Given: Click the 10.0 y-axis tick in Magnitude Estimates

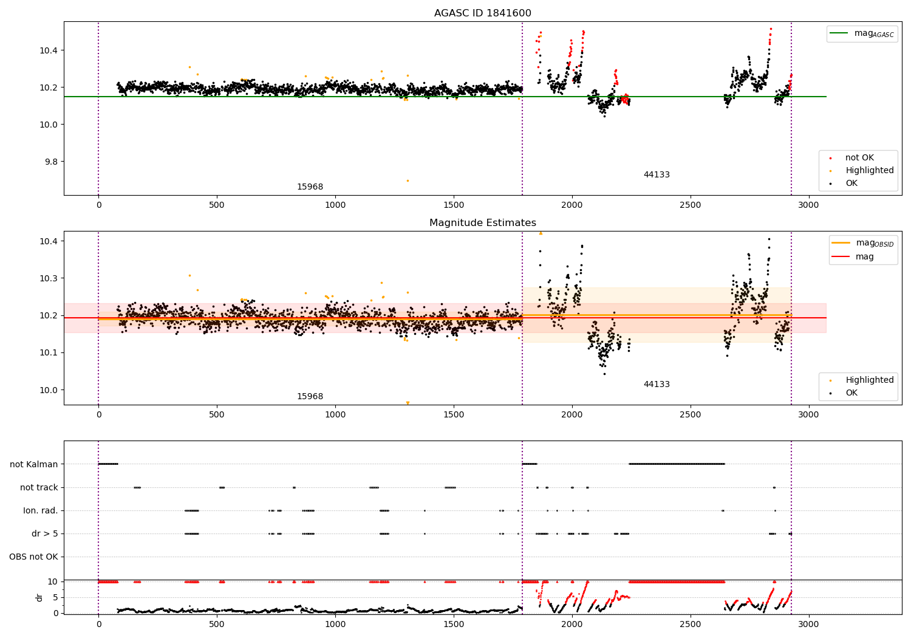Looking at the screenshot, I should pos(49,390).
